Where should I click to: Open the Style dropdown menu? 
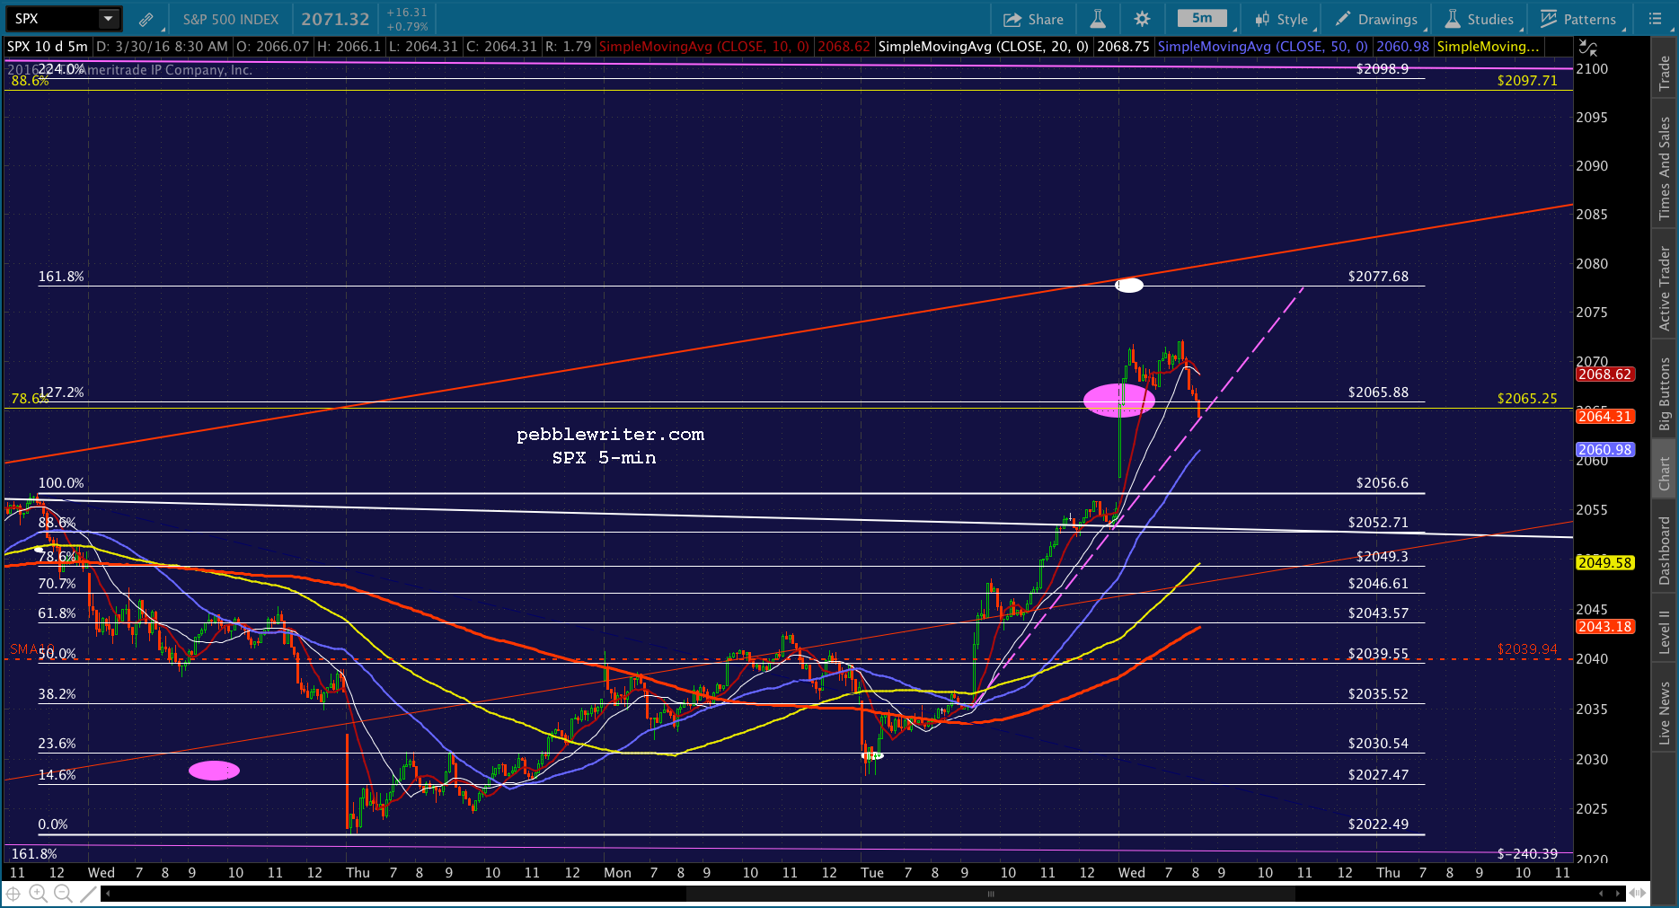[1282, 19]
